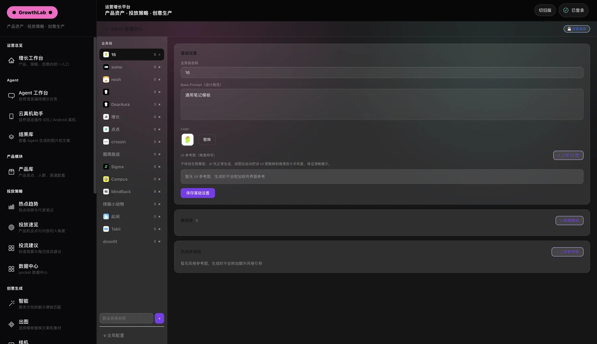Go back from Admin 配置中心

point(106,29)
